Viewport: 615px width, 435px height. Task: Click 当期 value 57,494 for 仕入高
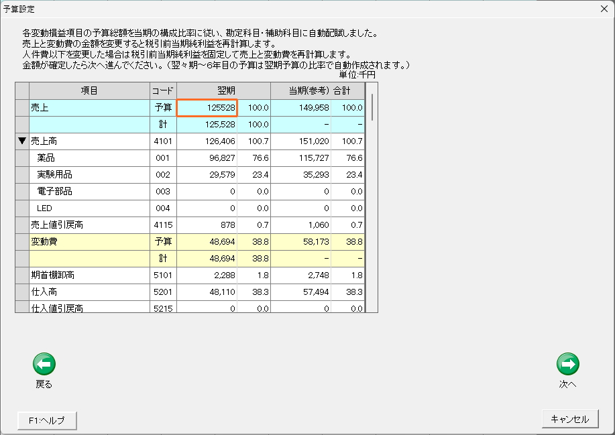point(301,292)
